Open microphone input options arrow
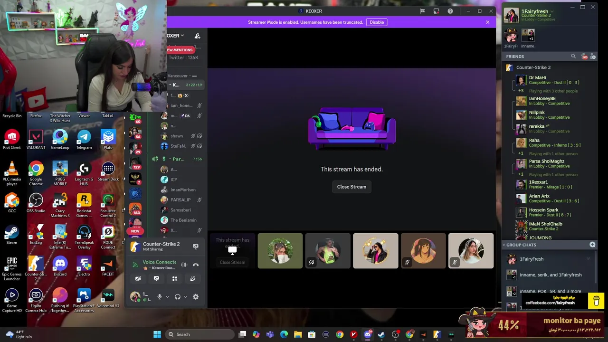 pos(167,297)
